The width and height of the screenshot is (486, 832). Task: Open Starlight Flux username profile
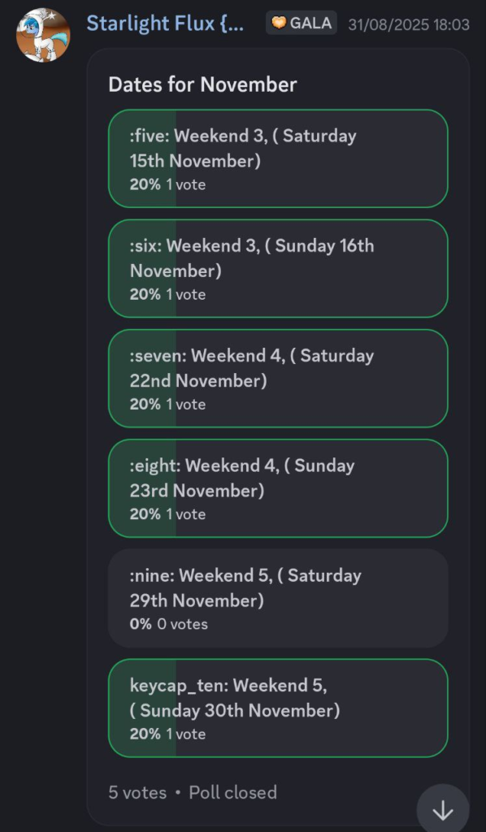click(x=165, y=24)
